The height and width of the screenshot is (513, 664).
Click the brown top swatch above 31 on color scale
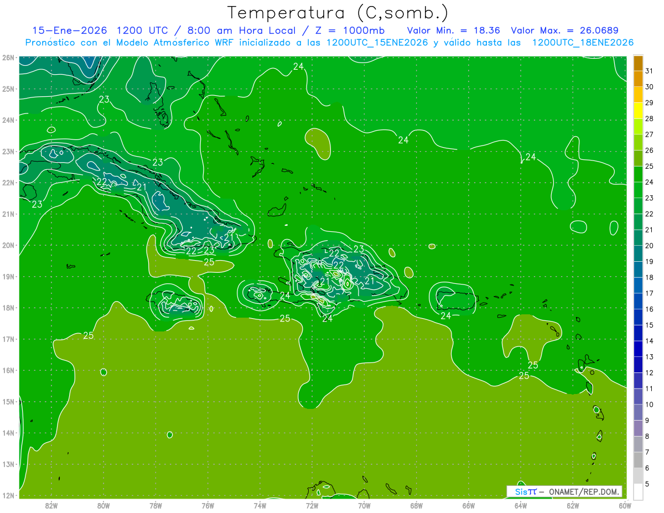tap(638, 63)
